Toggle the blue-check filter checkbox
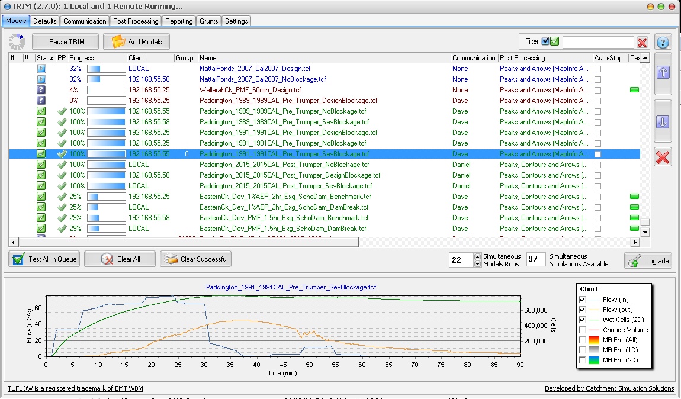Screen dimensions: 681x399 545,41
